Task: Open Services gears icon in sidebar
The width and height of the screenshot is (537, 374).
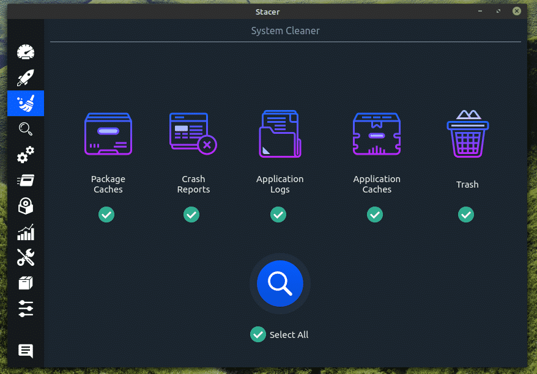Action: [x=26, y=155]
